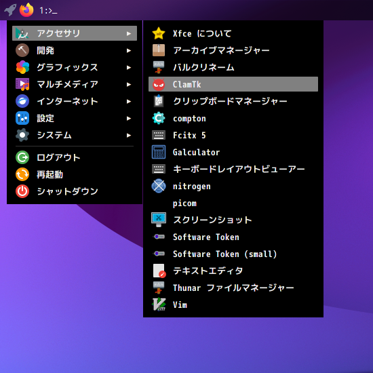Click the red シャットダウン power icon

22,191
